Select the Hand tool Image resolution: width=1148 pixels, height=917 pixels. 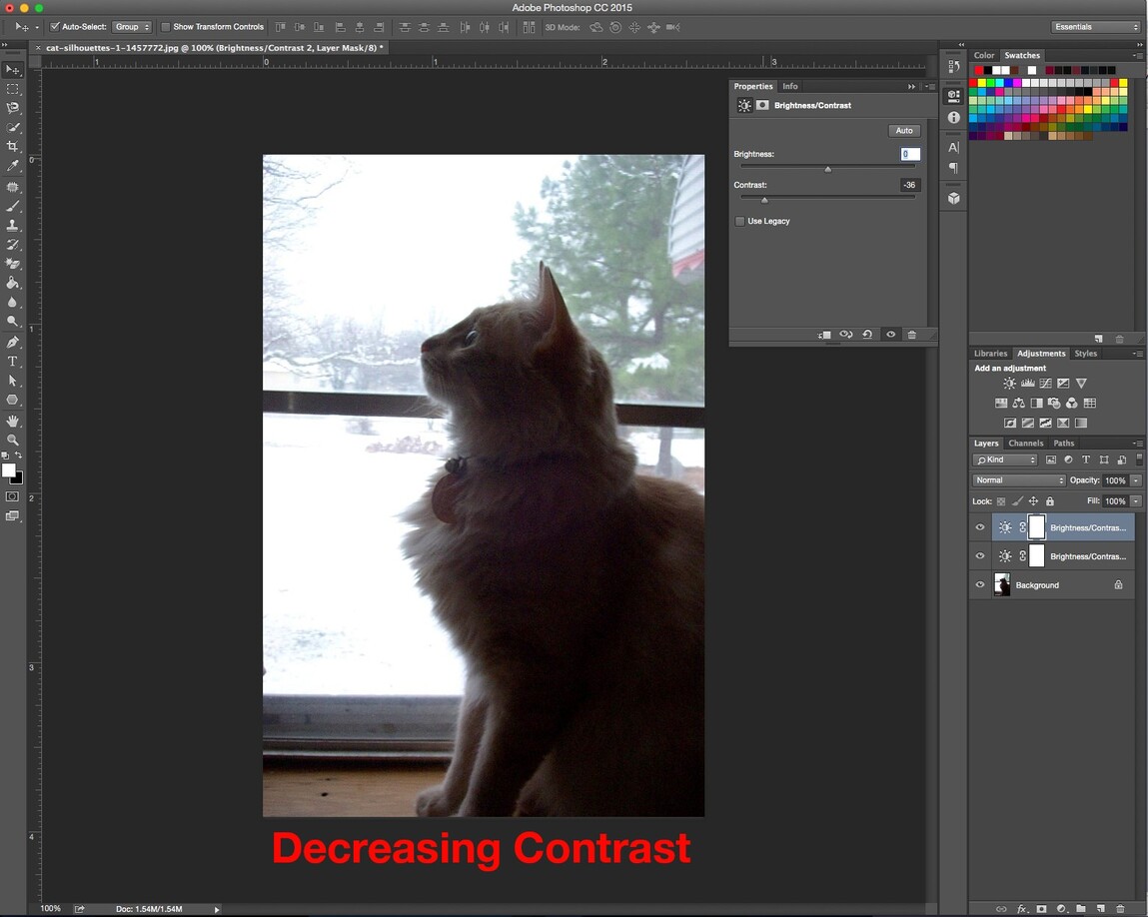click(x=12, y=421)
